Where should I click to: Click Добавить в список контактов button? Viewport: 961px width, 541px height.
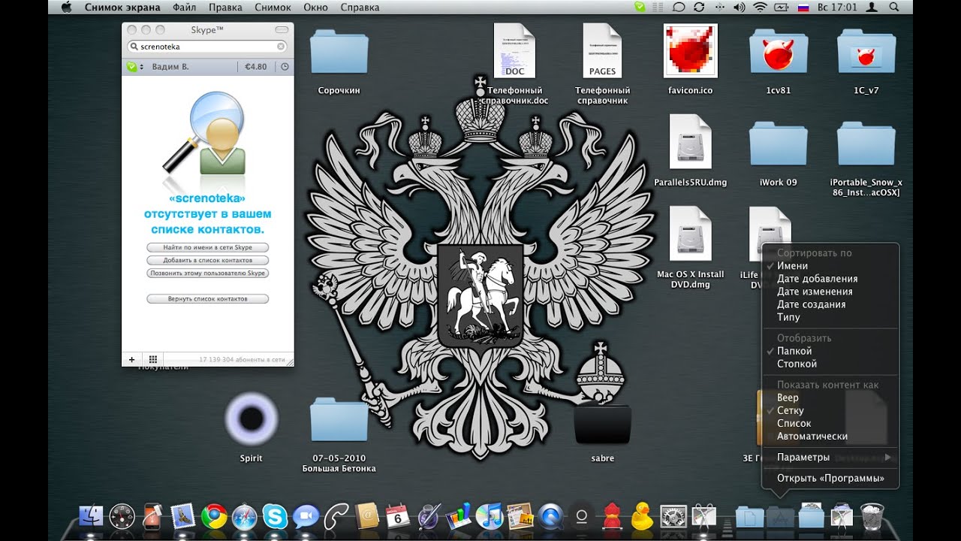click(207, 260)
